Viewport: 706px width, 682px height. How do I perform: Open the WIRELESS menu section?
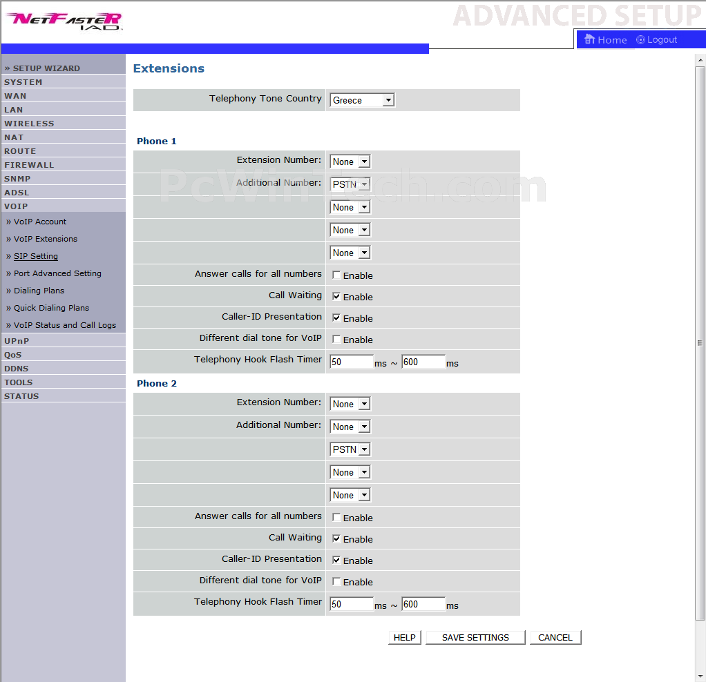(29, 124)
